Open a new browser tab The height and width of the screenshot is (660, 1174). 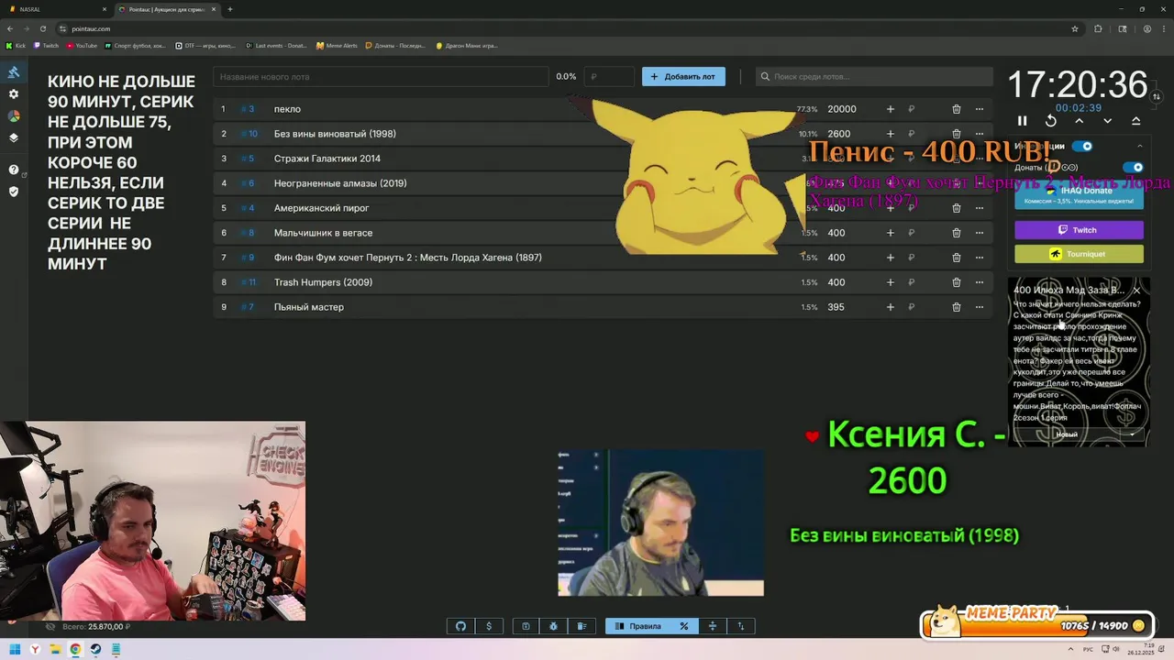tap(230, 9)
